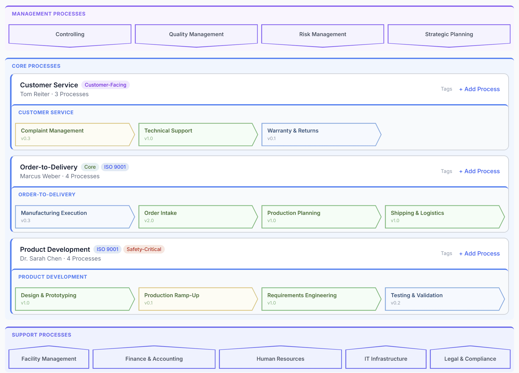This screenshot has height=373, width=519.
Task: Open the Complaint Management process chevron
Action: [73, 135]
